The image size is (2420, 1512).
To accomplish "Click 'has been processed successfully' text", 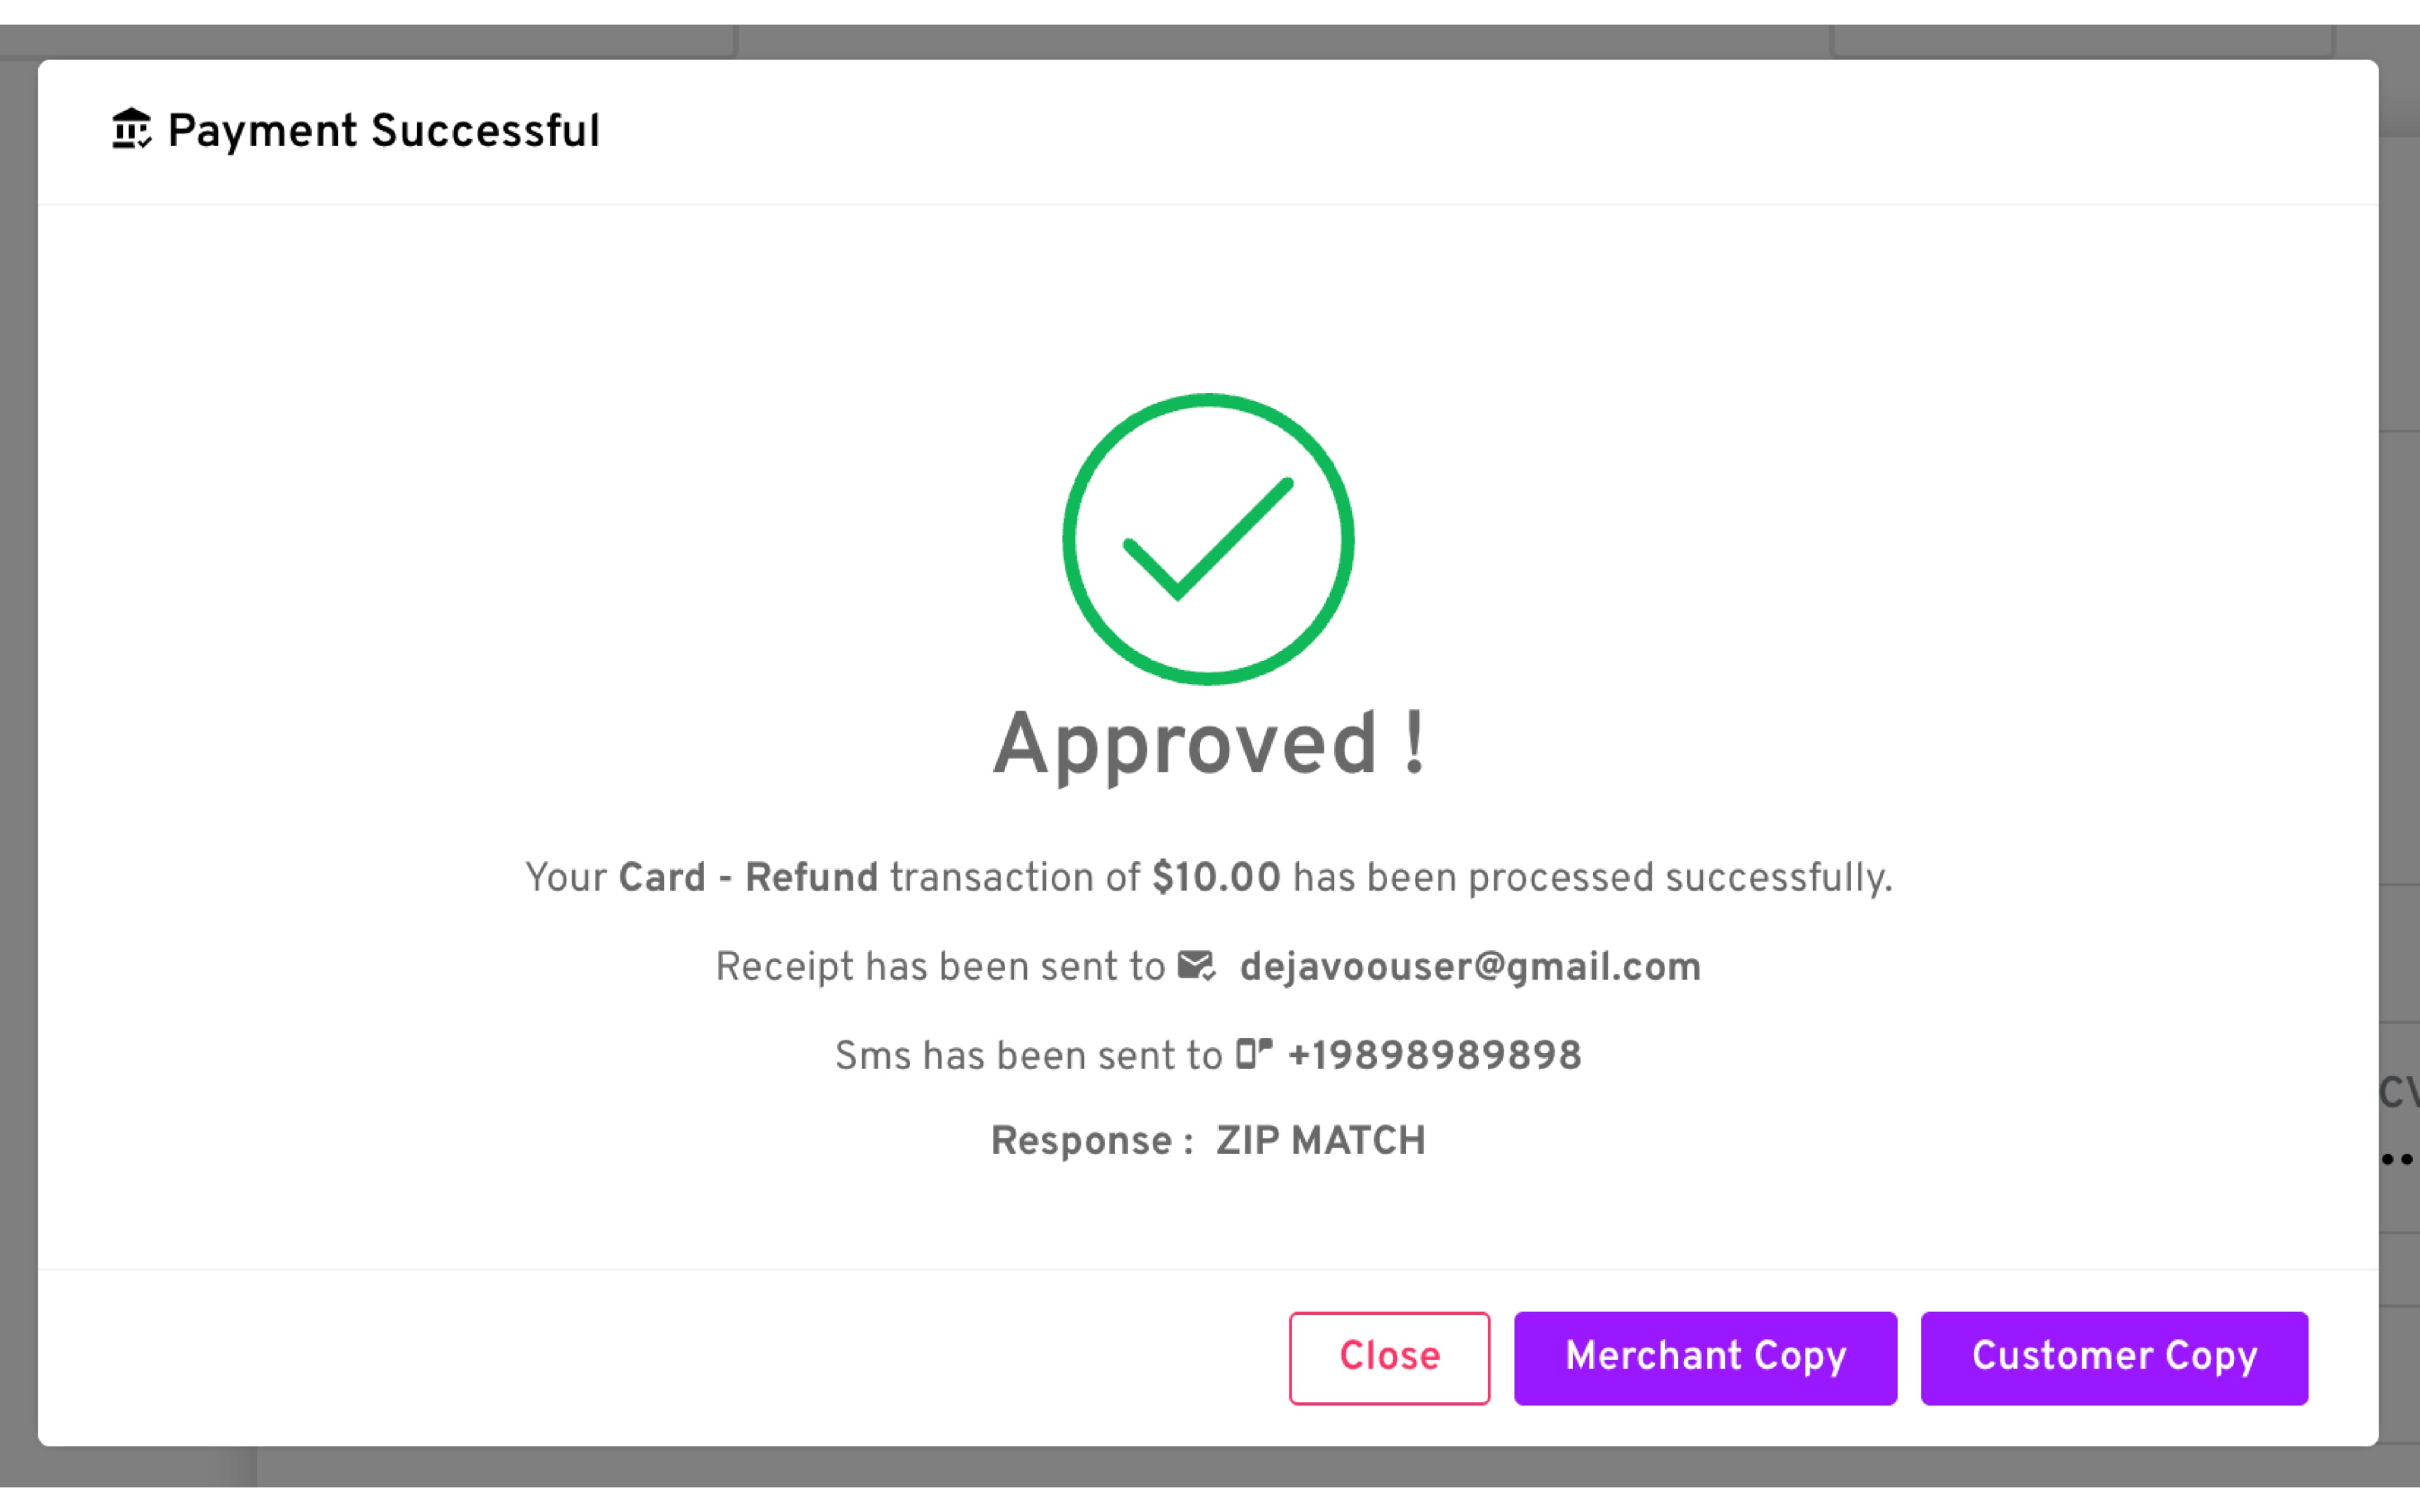I will 1591,878.
